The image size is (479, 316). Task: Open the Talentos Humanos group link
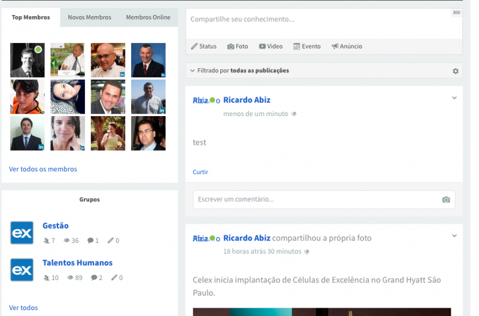[x=77, y=263]
